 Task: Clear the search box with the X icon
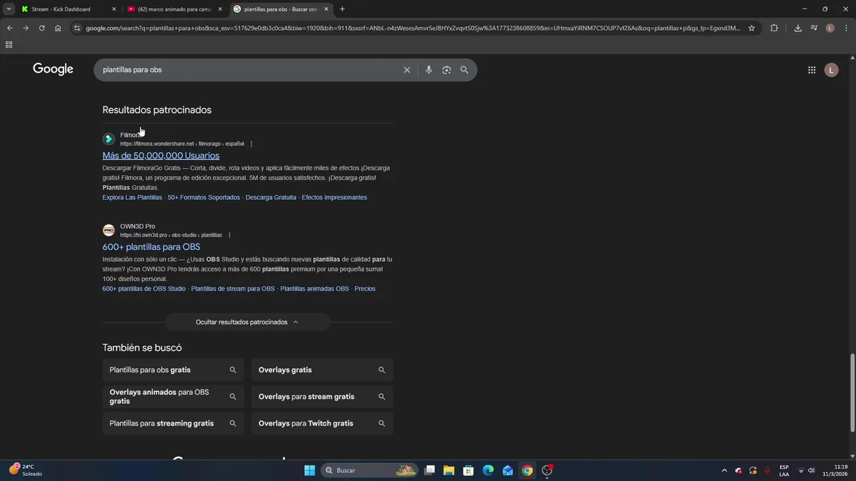[x=407, y=69]
